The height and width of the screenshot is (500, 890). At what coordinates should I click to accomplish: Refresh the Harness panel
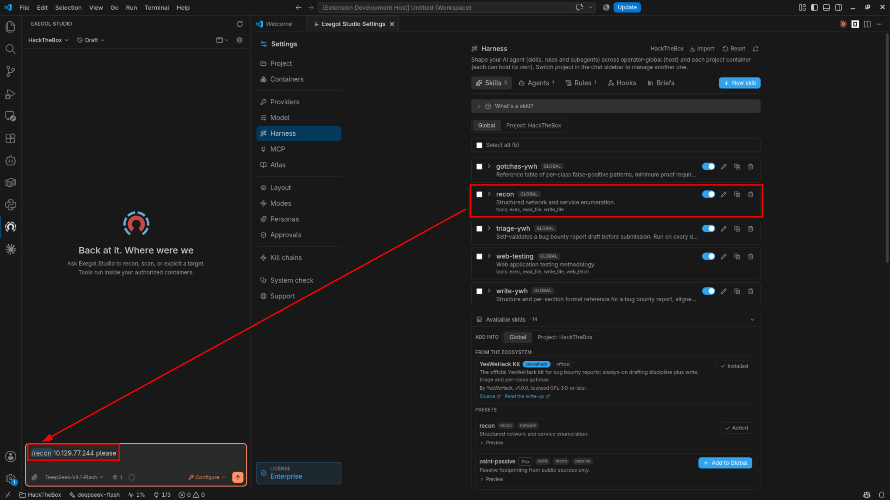pos(756,49)
